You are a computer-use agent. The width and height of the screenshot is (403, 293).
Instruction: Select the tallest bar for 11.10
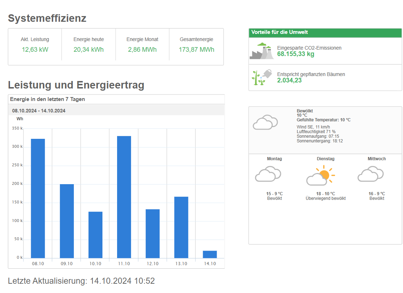coord(124,197)
